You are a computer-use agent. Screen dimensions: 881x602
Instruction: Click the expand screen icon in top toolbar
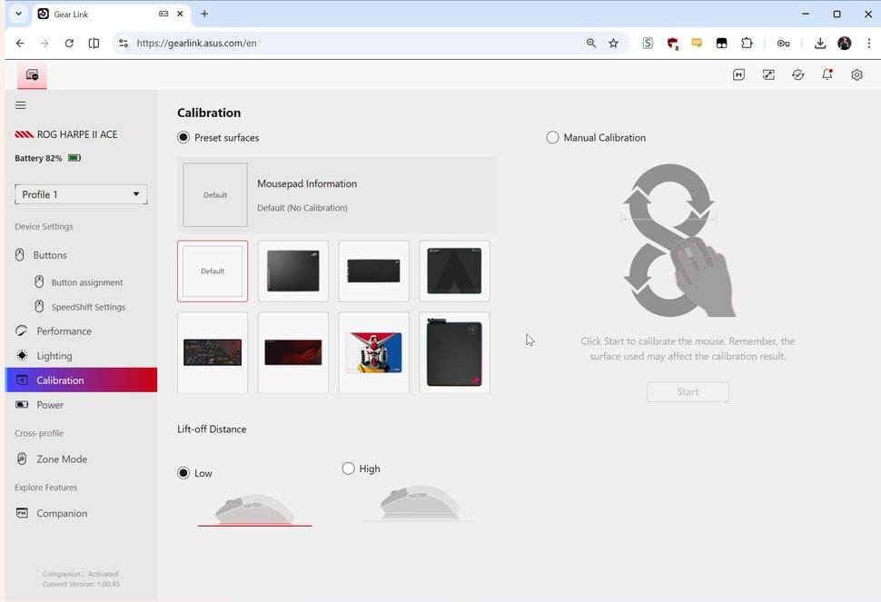pos(768,74)
